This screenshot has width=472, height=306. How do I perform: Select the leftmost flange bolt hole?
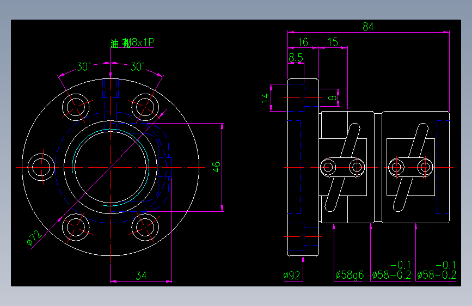pyautogui.click(x=41, y=167)
